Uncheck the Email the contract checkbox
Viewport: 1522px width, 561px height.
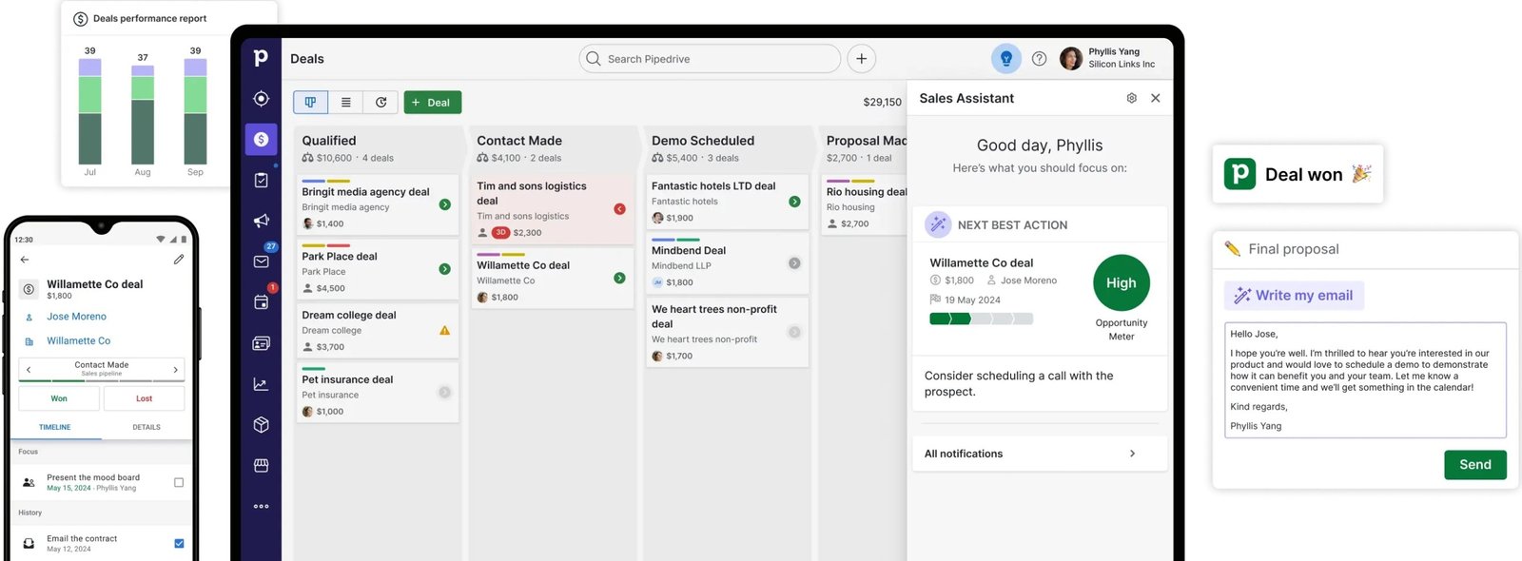click(179, 544)
